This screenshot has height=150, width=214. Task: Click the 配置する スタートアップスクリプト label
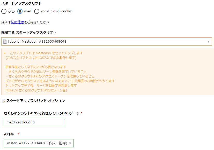click(29, 33)
